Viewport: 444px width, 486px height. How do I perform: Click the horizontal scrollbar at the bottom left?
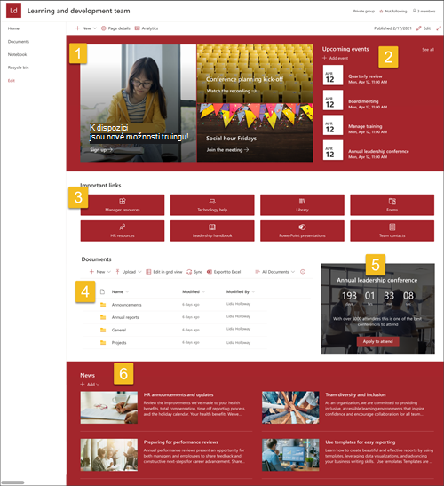tap(13, 482)
